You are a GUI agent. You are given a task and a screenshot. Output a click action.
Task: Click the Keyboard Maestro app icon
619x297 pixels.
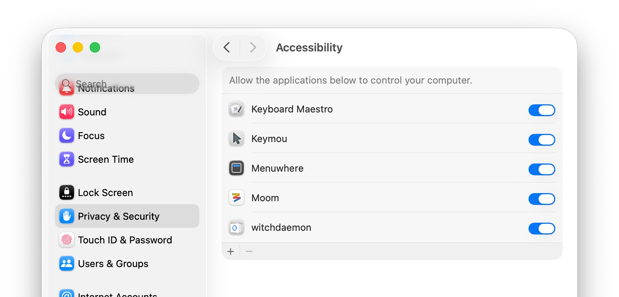point(236,109)
